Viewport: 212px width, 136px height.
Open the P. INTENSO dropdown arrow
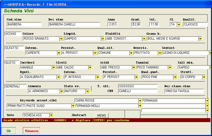[x=97, y=77]
